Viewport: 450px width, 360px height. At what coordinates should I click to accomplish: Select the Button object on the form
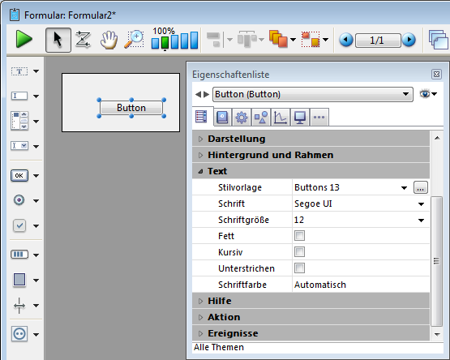click(x=131, y=108)
